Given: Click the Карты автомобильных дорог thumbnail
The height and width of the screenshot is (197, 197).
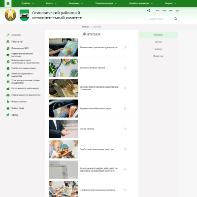Looking at the screenshot, I should (64, 108).
